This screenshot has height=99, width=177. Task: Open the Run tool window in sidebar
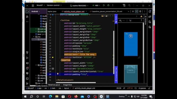click(27, 58)
